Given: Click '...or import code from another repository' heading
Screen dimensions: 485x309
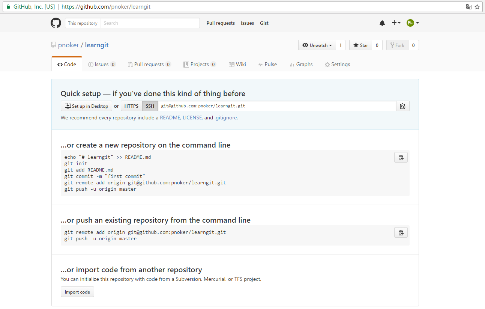Looking at the screenshot, I should click(x=131, y=270).
